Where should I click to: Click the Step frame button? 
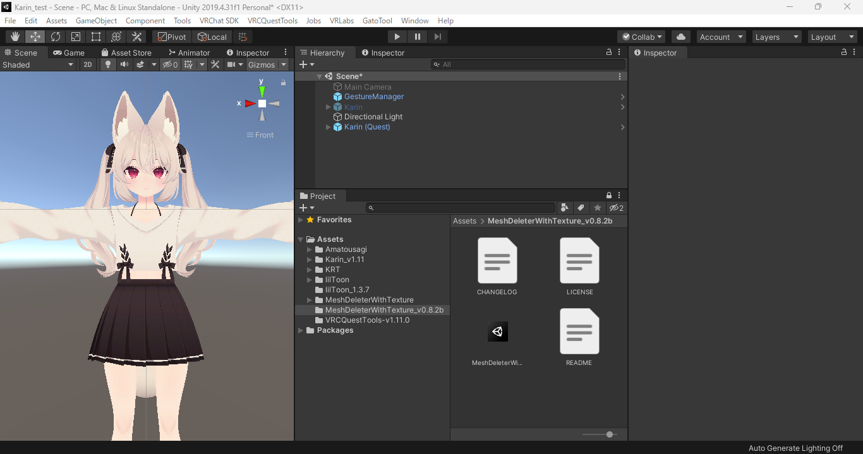point(437,37)
